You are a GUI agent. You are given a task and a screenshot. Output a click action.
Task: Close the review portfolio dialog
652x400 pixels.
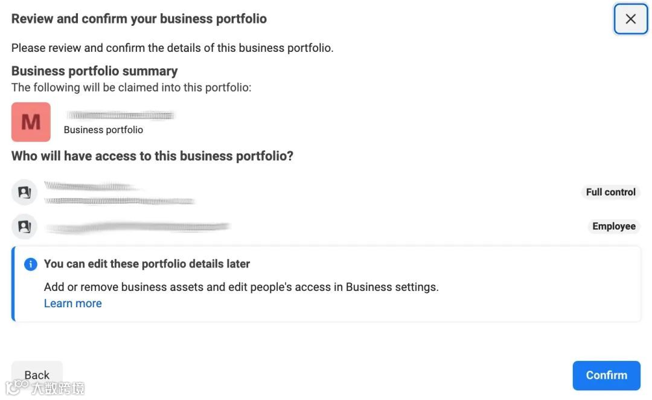630,19
